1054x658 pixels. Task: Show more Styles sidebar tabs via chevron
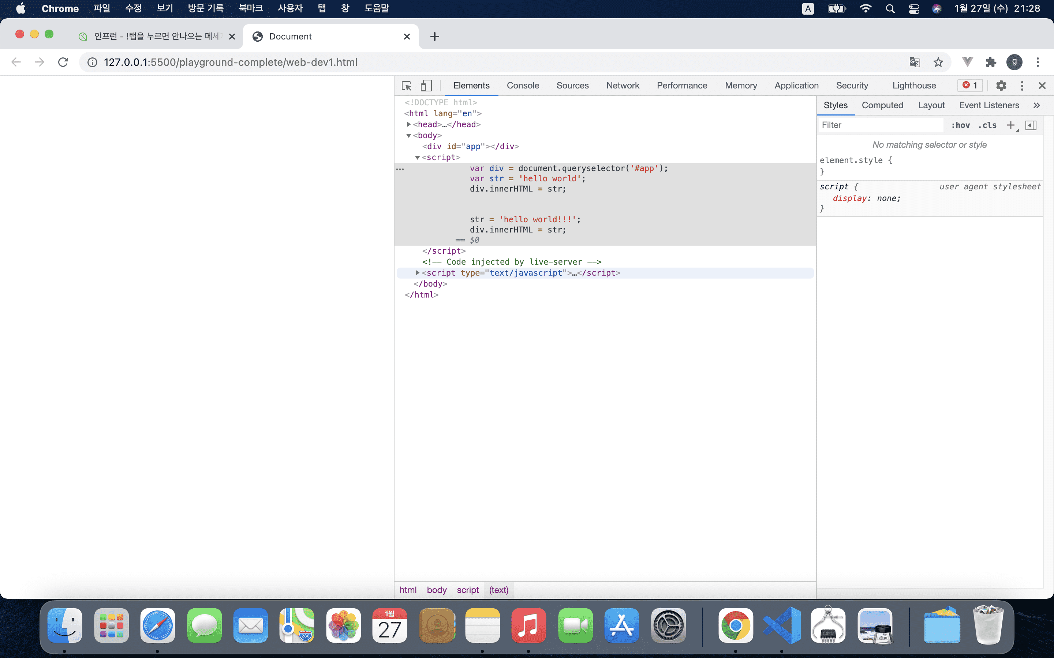(1036, 105)
